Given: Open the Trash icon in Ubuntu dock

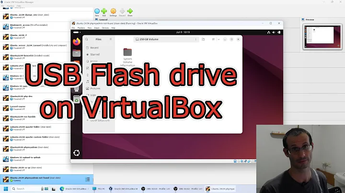Looking at the screenshot, I should click(x=77, y=100).
